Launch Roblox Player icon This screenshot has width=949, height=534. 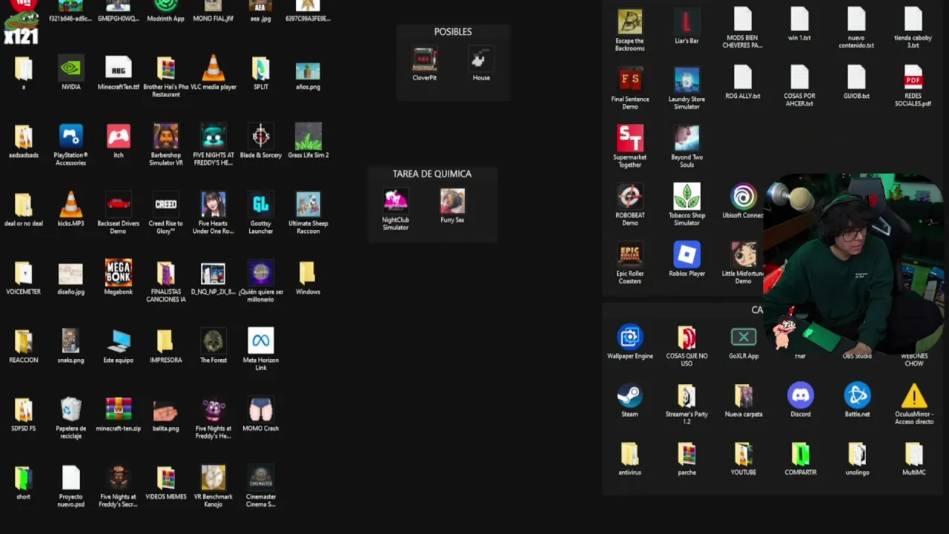click(687, 254)
